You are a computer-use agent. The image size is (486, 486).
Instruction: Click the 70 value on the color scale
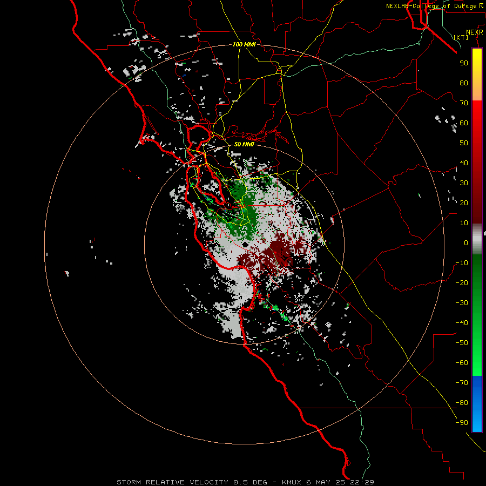464,103
